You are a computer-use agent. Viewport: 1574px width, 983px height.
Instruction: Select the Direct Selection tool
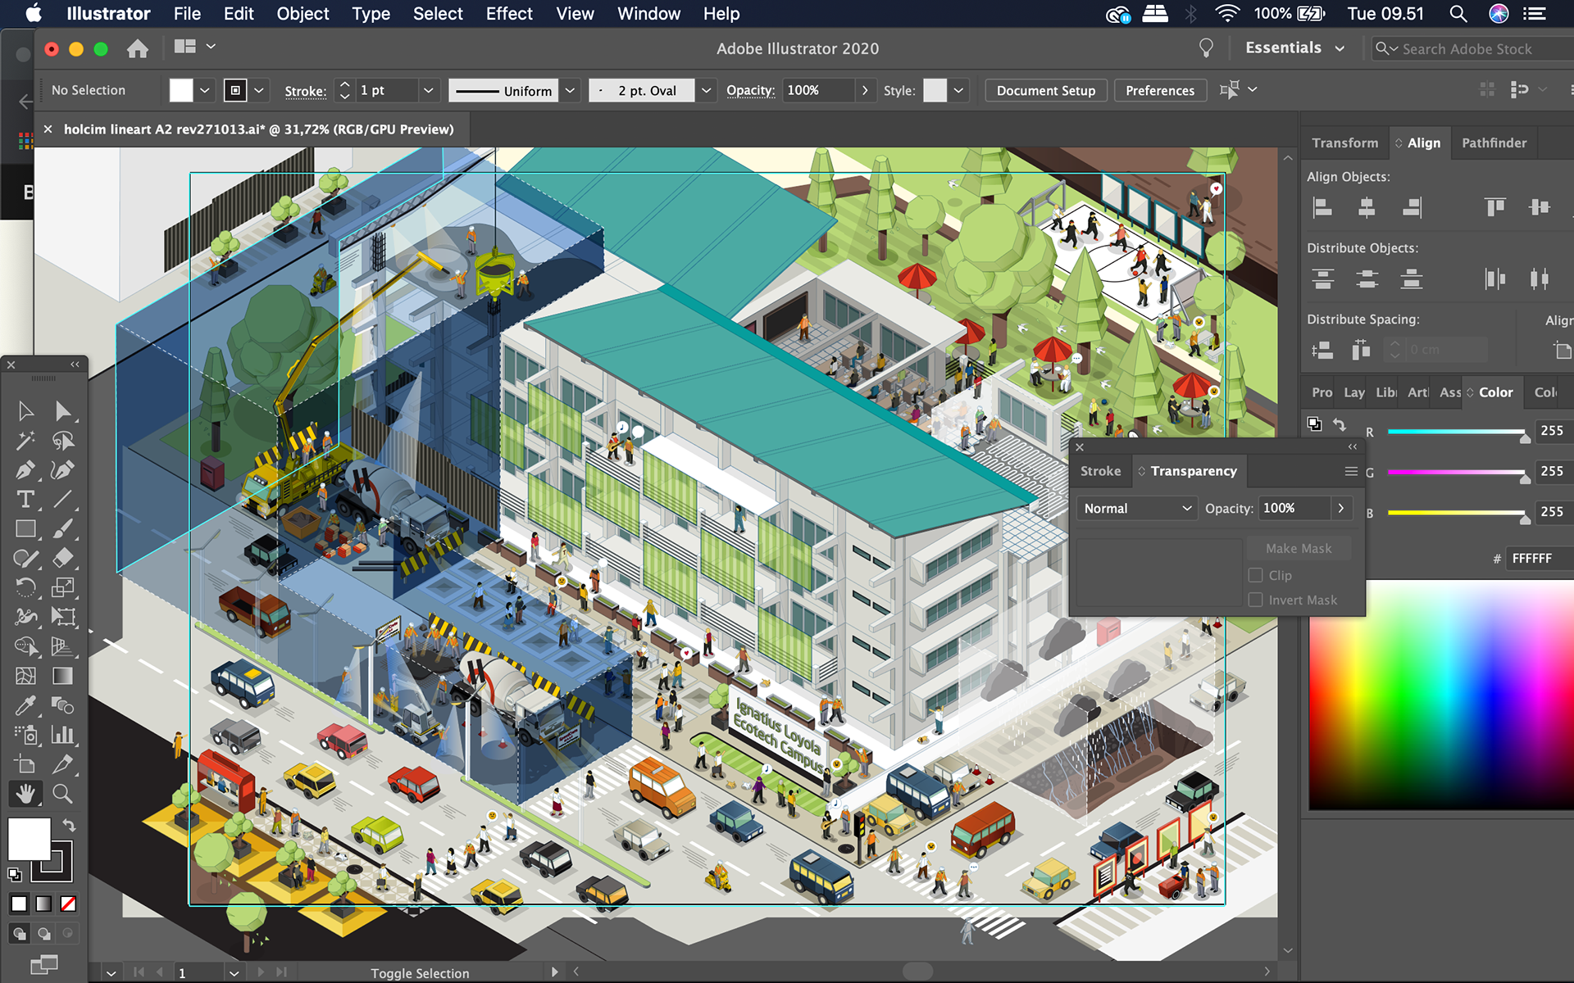(x=63, y=410)
